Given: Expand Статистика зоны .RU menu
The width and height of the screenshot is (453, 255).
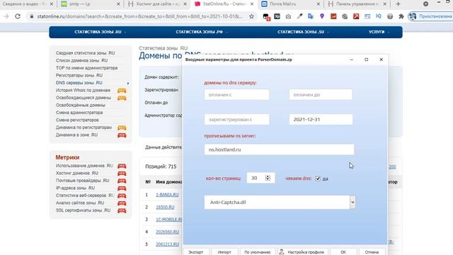Looking at the screenshot, I should tap(101, 32).
